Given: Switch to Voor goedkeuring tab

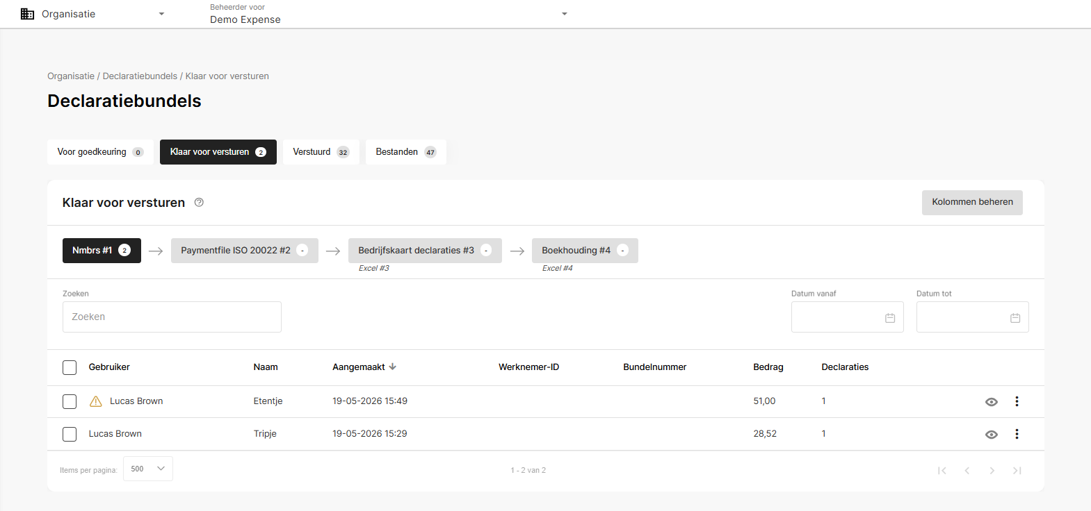Looking at the screenshot, I should tap(100, 152).
